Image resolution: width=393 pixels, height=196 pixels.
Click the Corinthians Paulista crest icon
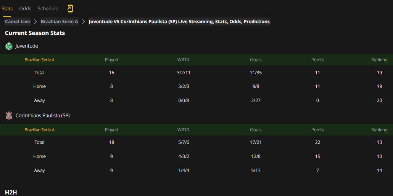click(x=9, y=115)
